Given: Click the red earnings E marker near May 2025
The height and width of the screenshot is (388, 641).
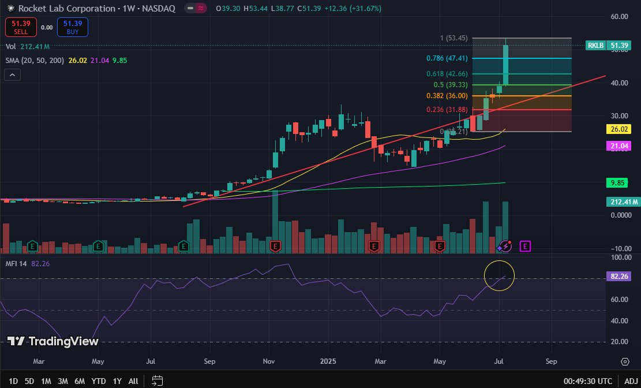Looking at the screenshot, I should click(x=440, y=247).
